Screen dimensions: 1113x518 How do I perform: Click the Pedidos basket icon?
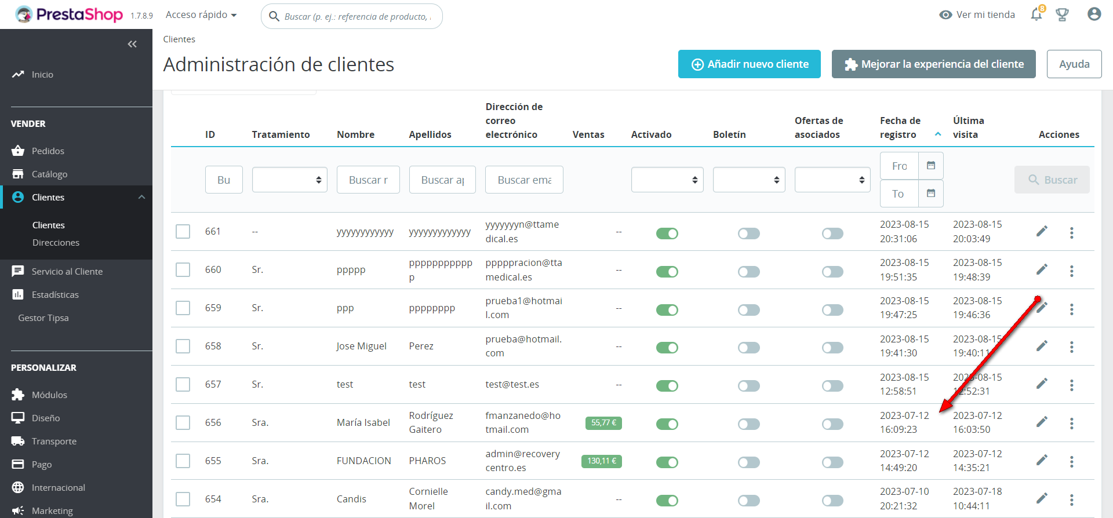click(x=18, y=151)
